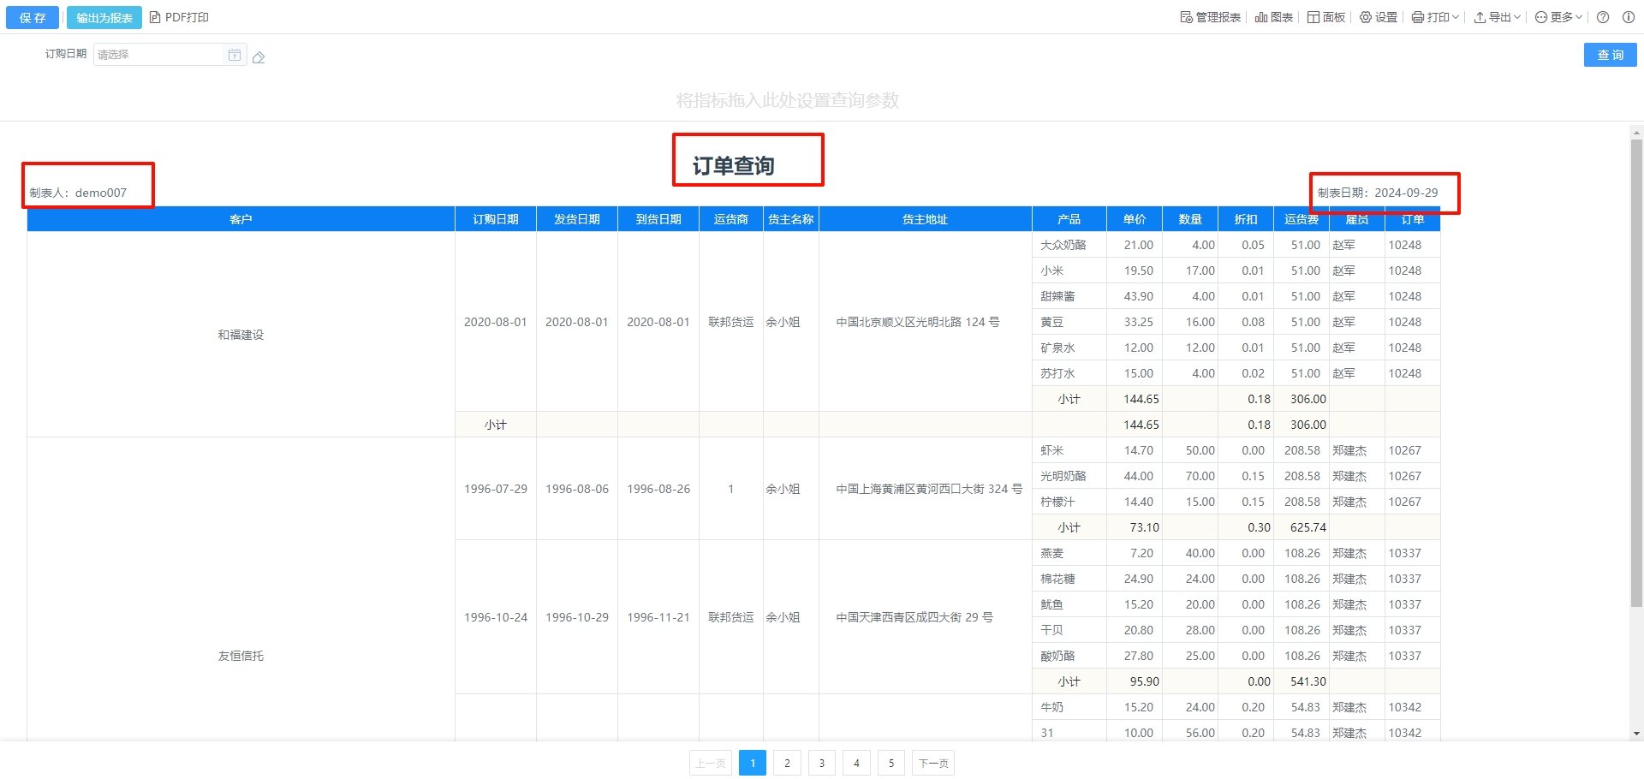Click the 订购日期 date input field
The width and height of the screenshot is (1644, 779).
(158, 55)
